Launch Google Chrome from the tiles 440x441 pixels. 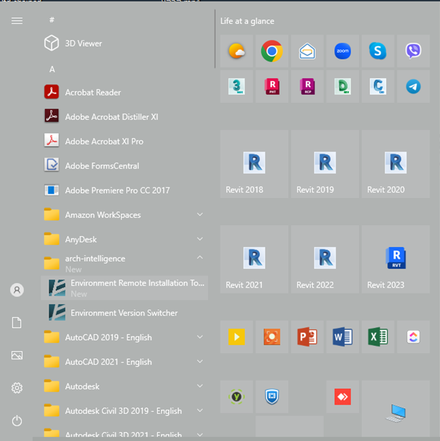(x=272, y=51)
